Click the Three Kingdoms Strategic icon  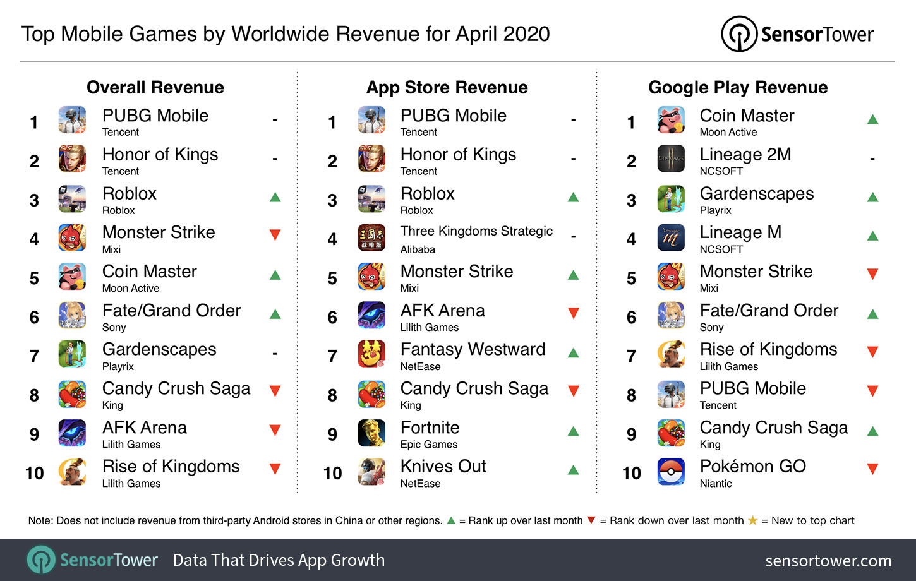[371, 238]
